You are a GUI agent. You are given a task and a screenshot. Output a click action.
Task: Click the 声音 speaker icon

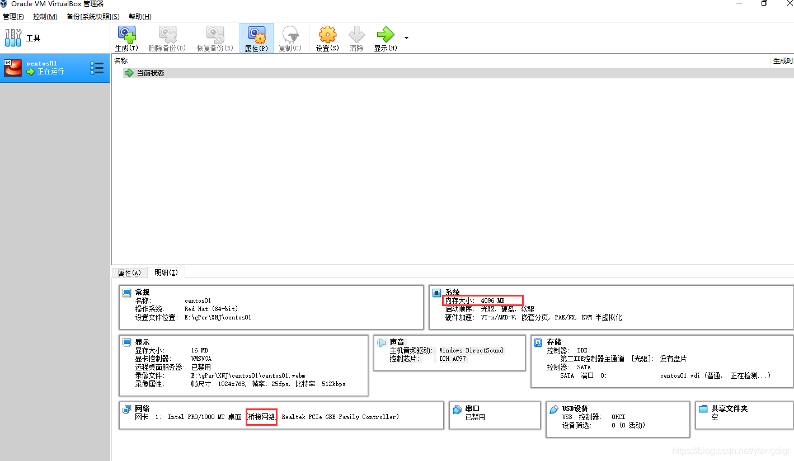pos(382,342)
